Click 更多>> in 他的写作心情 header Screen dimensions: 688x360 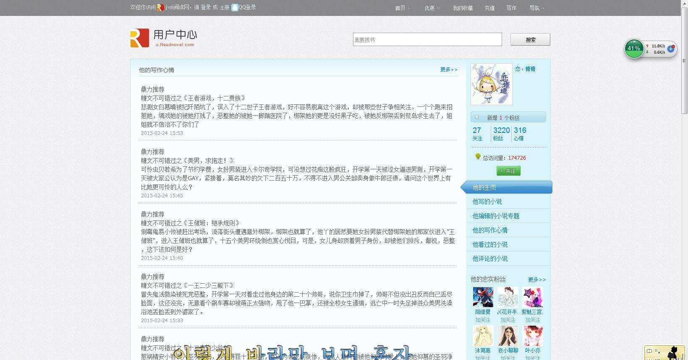(449, 70)
